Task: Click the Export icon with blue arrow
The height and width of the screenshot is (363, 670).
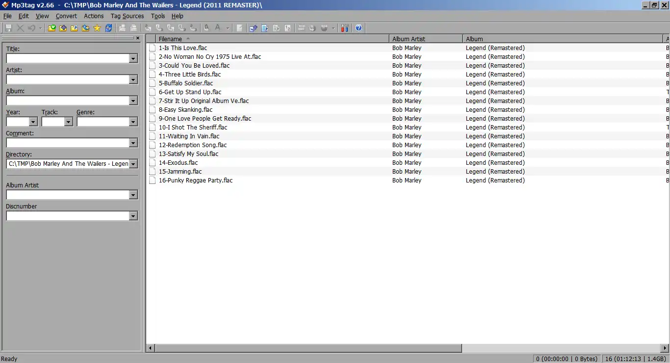Action: (x=253, y=28)
